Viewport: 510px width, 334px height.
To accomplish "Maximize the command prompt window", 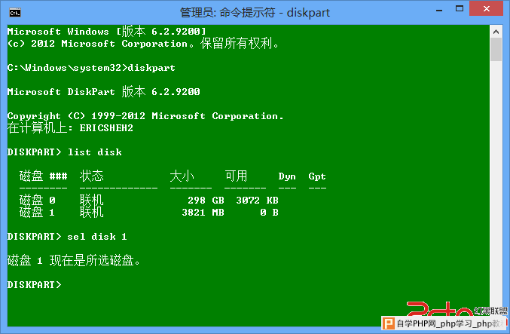I will pyautogui.click(x=460, y=9).
